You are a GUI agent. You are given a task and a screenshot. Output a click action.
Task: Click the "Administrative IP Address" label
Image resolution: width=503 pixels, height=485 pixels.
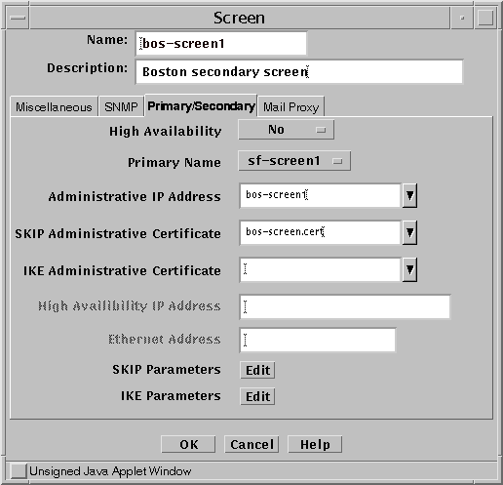coord(135,196)
